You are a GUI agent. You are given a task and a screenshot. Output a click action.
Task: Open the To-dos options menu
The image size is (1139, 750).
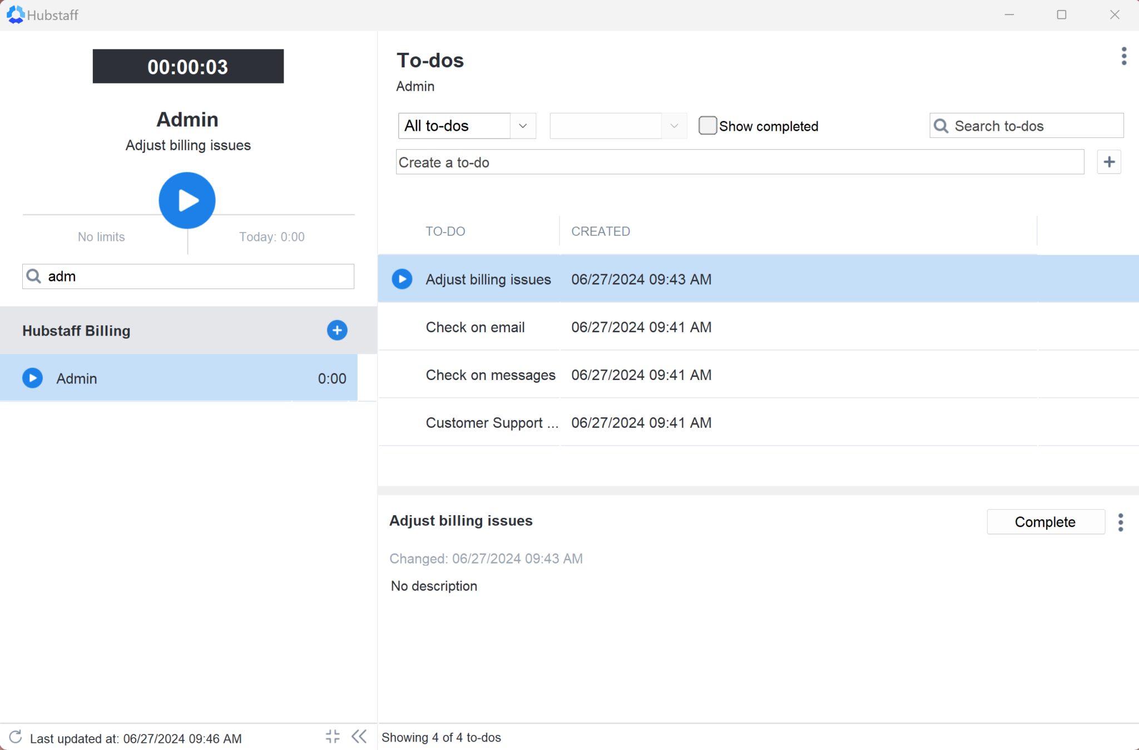coord(1125,56)
